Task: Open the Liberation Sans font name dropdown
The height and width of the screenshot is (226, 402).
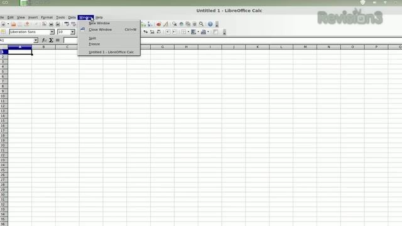Action: click(x=52, y=32)
